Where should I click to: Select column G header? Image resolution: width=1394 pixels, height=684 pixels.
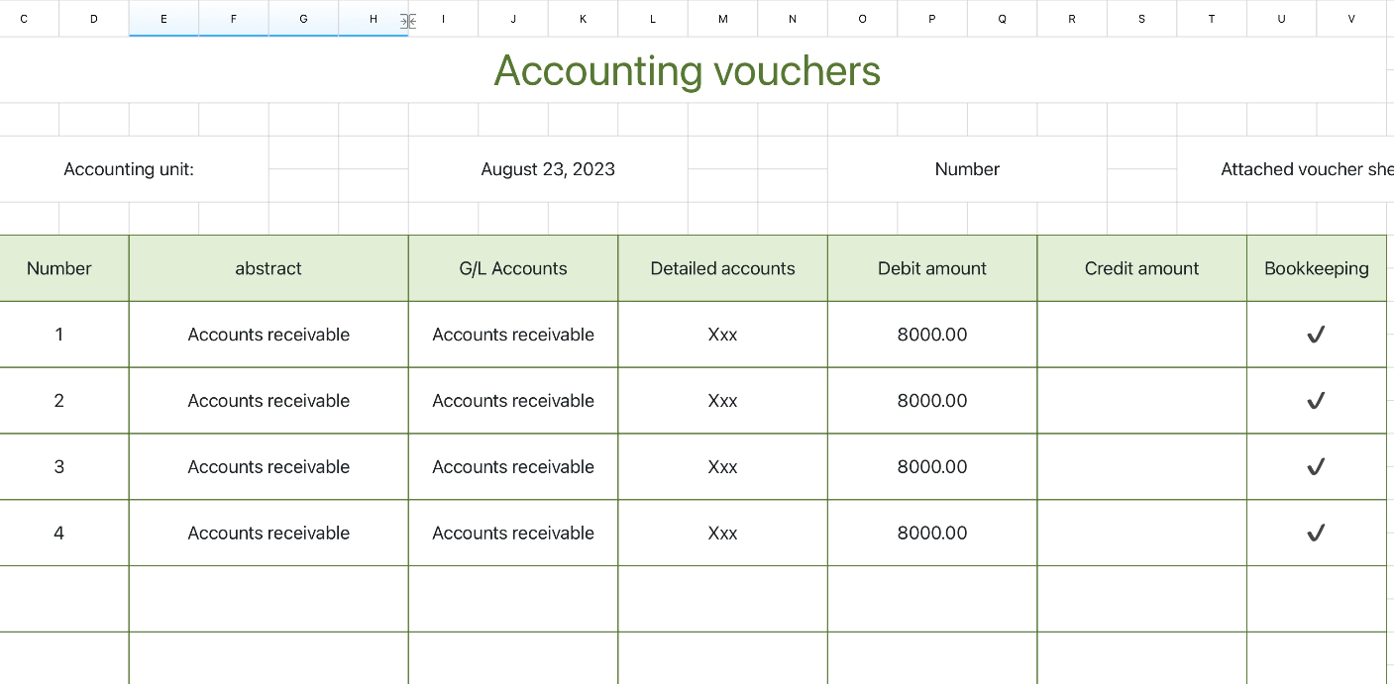[x=303, y=19]
